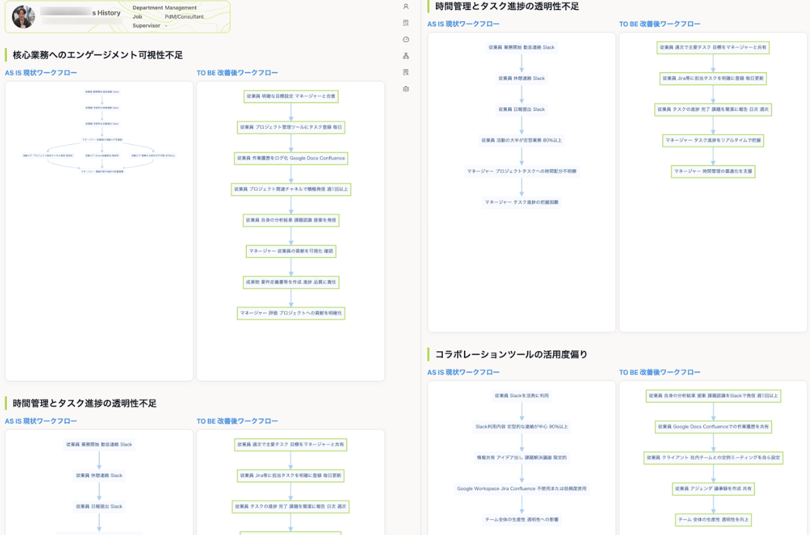This screenshot has height=535, width=810.
Task: Select node 従業員 プロジェクト管理ツールにタスク登録 毎日
Action: click(291, 127)
